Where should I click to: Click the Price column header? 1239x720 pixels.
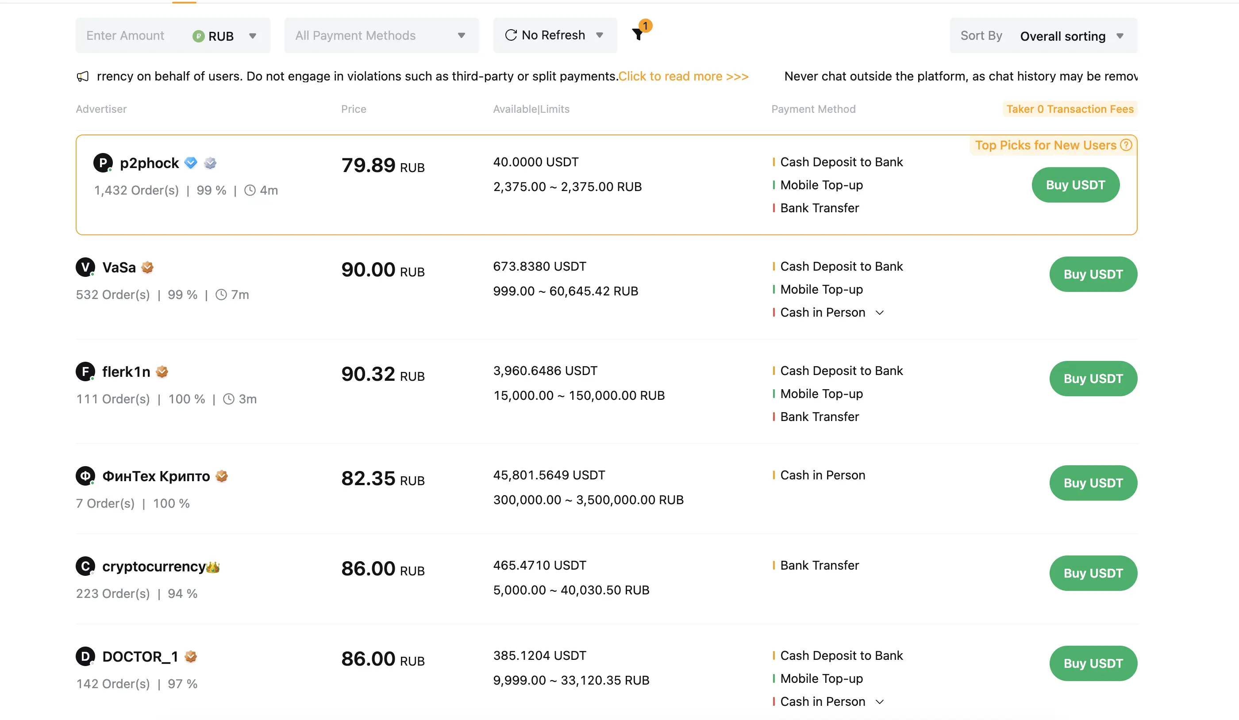pos(354,109)
